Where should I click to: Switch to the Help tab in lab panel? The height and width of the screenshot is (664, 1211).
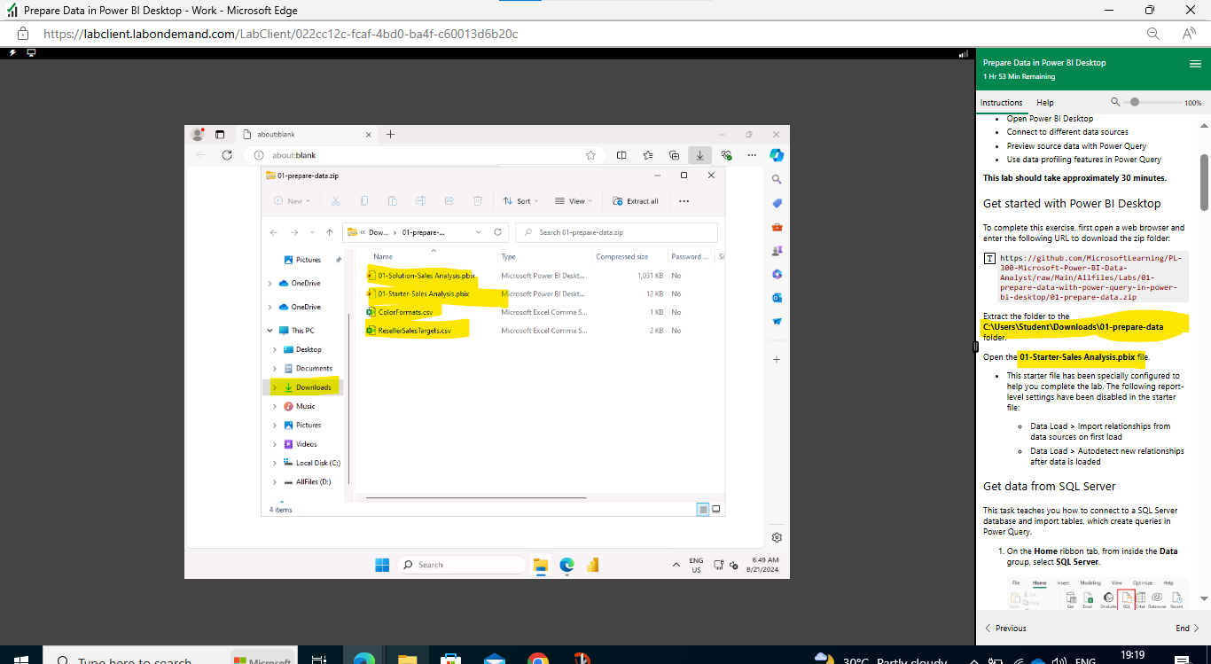click(1044, 102)
